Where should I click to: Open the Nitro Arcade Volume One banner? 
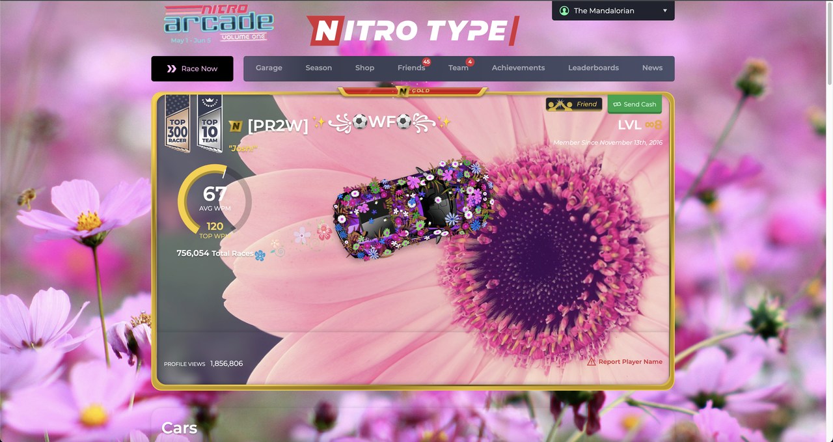tap(217, 23)
